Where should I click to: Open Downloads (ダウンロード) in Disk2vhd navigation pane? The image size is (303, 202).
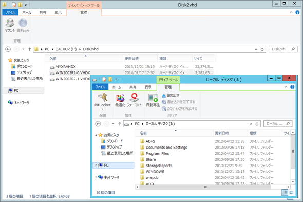click(22, 66)
